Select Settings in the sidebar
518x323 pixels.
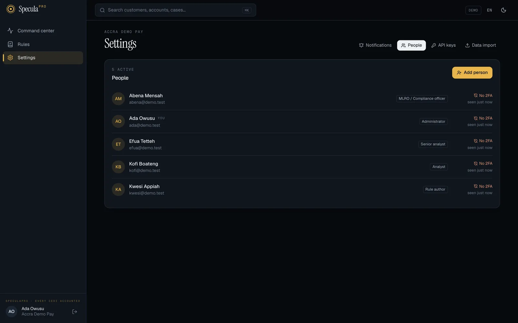(x=43, y=57)
